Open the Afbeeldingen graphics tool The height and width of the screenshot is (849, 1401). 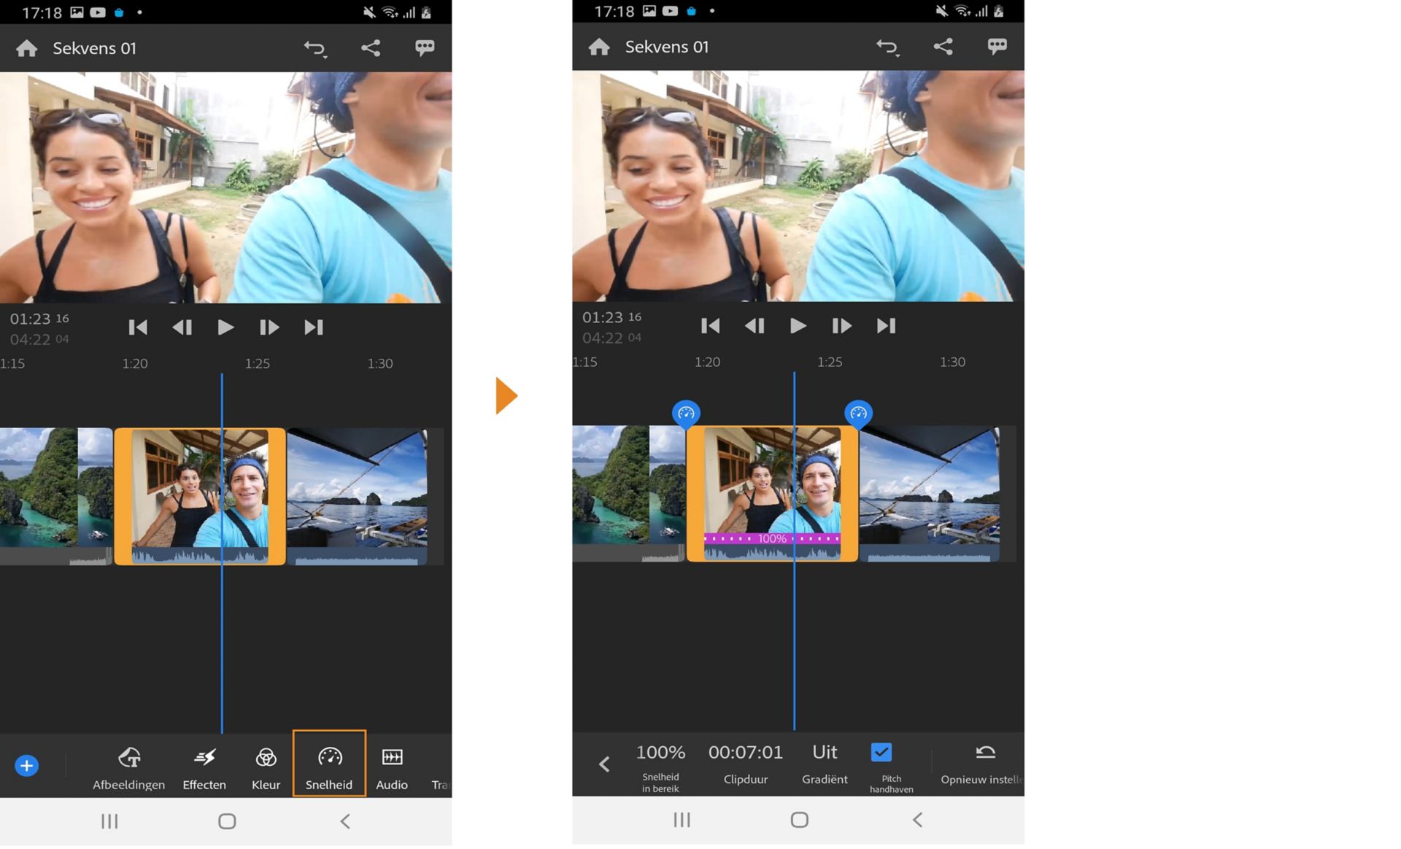click(129, 766)
